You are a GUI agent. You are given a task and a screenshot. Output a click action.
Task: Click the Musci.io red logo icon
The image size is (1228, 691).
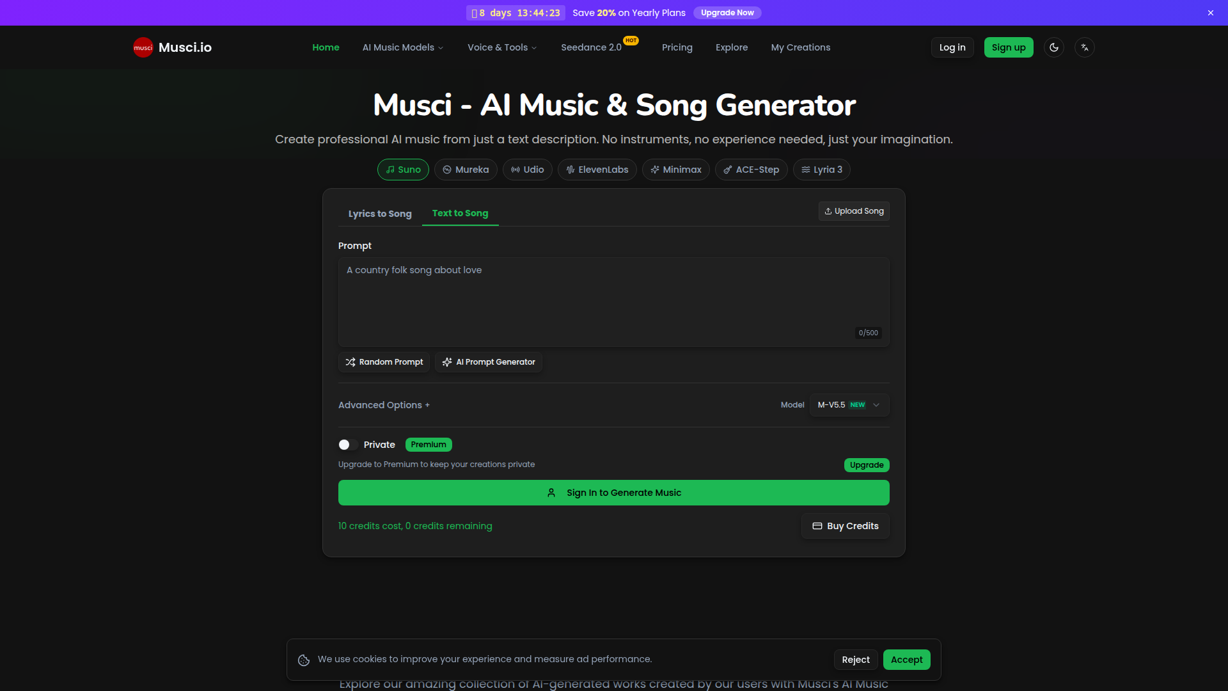(143, 47)
